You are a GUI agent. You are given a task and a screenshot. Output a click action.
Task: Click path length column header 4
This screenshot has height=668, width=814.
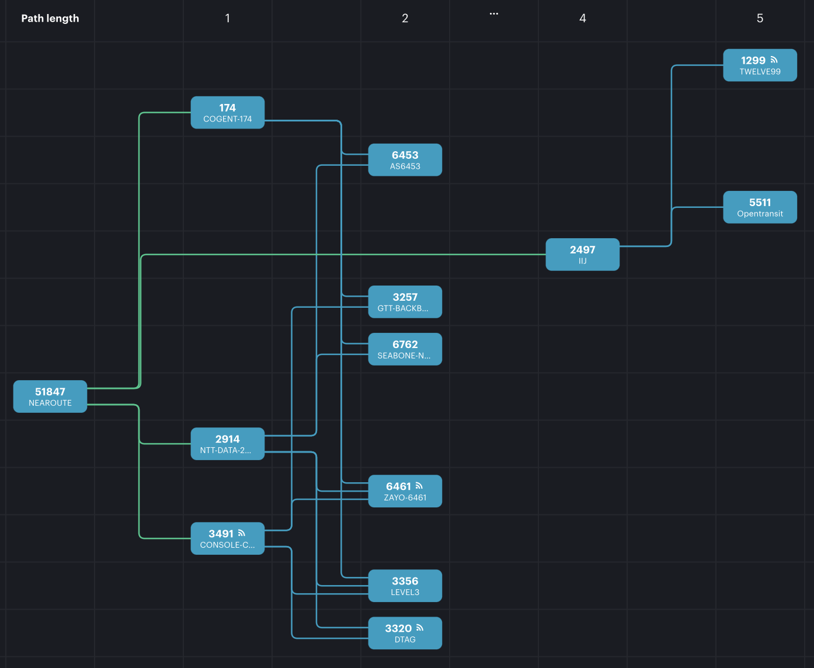pos(582,19)
